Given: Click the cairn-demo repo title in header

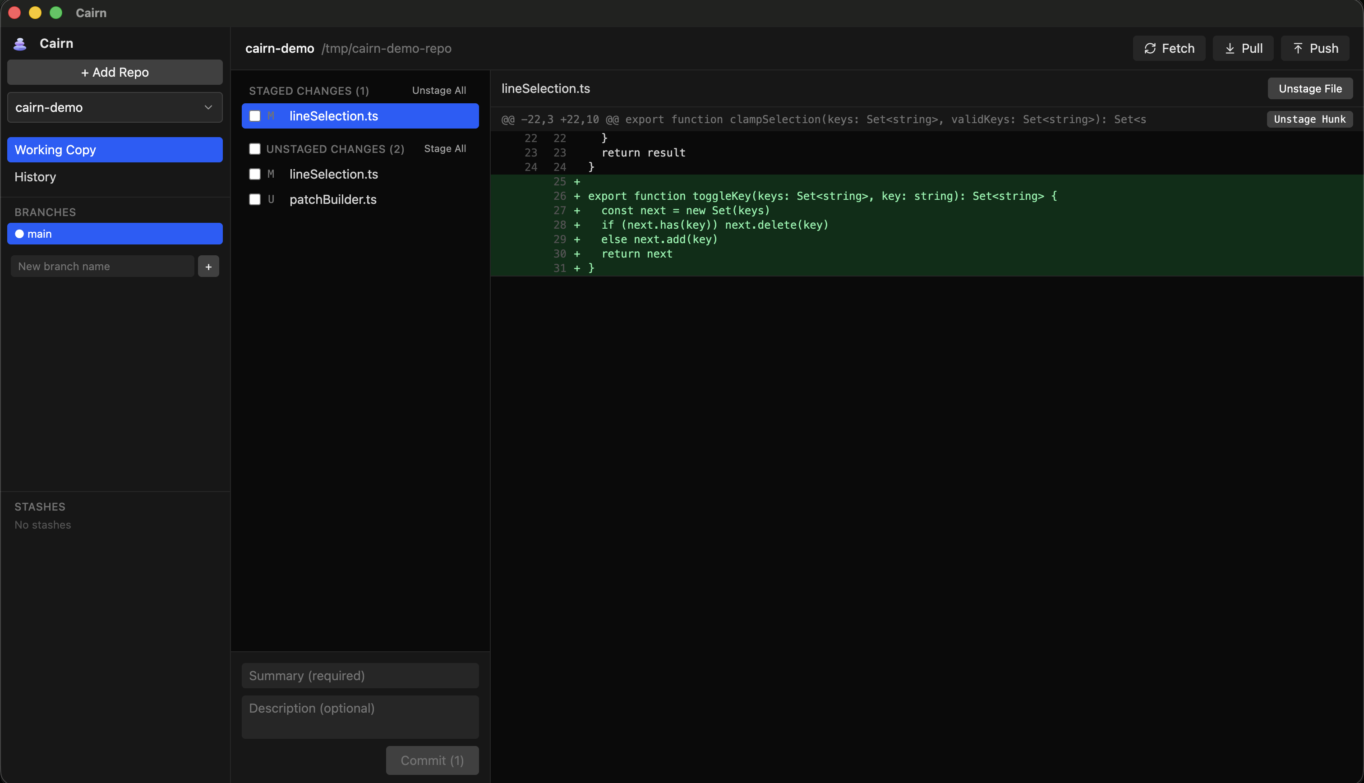Looking at the screenshot, I should click(280, 48).
